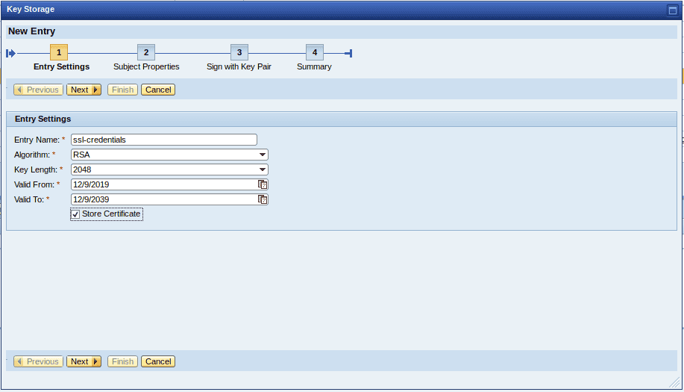Expand the Algorithm dropdown
Image resolution: width=684 pixels, height=392 pixels.
tap(263, 155)
